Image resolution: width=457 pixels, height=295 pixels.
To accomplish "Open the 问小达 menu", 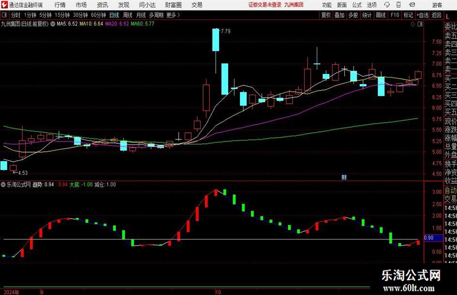I will coord(147,5).
